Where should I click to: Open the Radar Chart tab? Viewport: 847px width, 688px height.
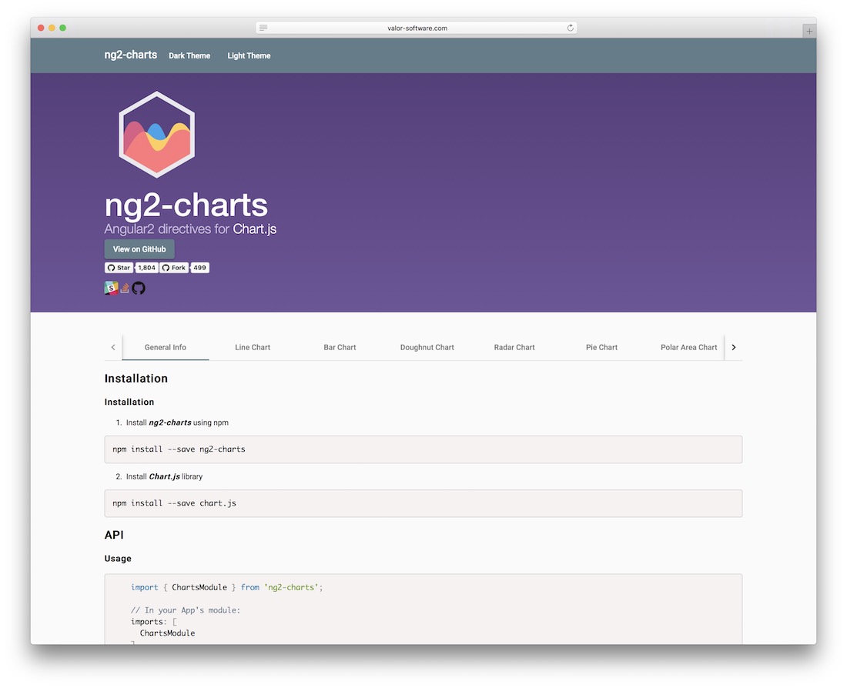click(514, 347)
